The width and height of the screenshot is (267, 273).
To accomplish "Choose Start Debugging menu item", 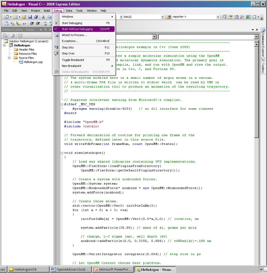I will tap(84, 23).
